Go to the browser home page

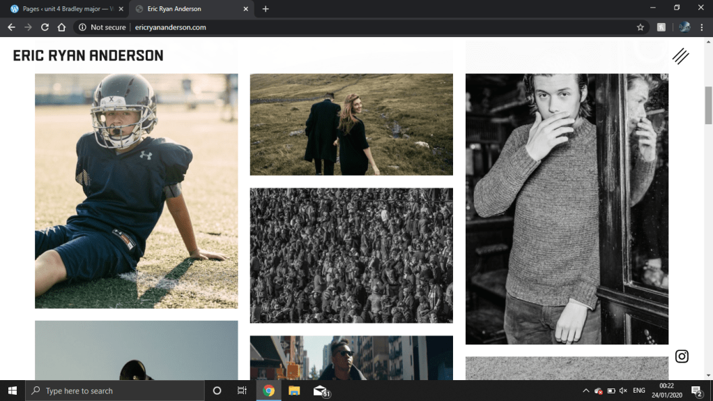61,27
